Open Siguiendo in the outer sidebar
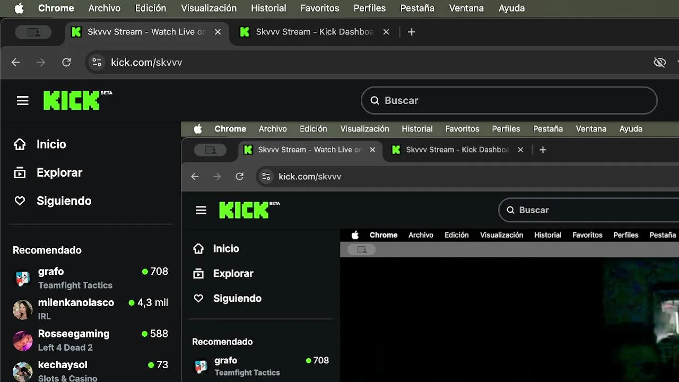 click(64, 201)
